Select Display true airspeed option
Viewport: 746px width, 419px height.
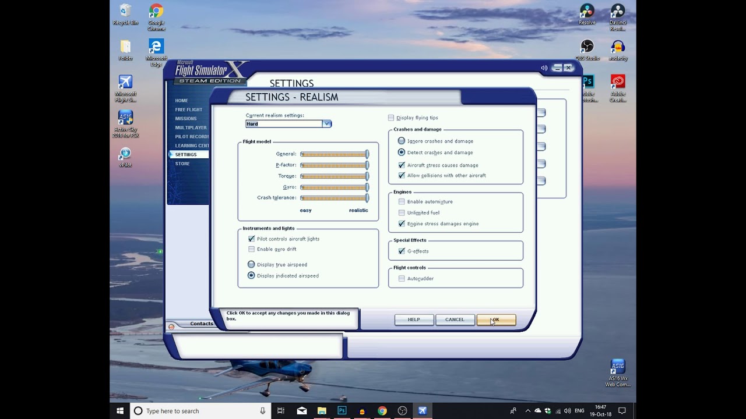point(251,264)
